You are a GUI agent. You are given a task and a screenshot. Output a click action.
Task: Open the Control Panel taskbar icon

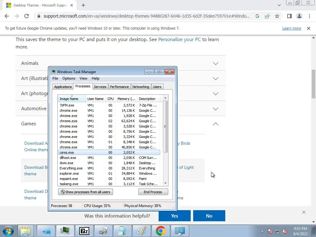point(180,231)
